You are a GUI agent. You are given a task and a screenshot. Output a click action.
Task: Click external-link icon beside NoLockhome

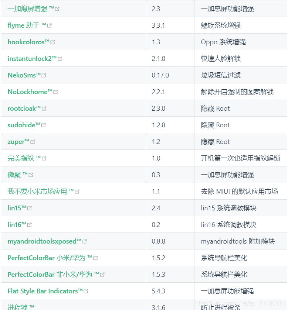(56, 92)
